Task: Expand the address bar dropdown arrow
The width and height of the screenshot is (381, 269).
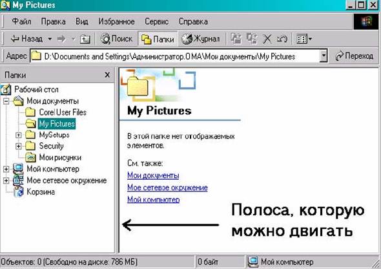Action: coord(324,56)
